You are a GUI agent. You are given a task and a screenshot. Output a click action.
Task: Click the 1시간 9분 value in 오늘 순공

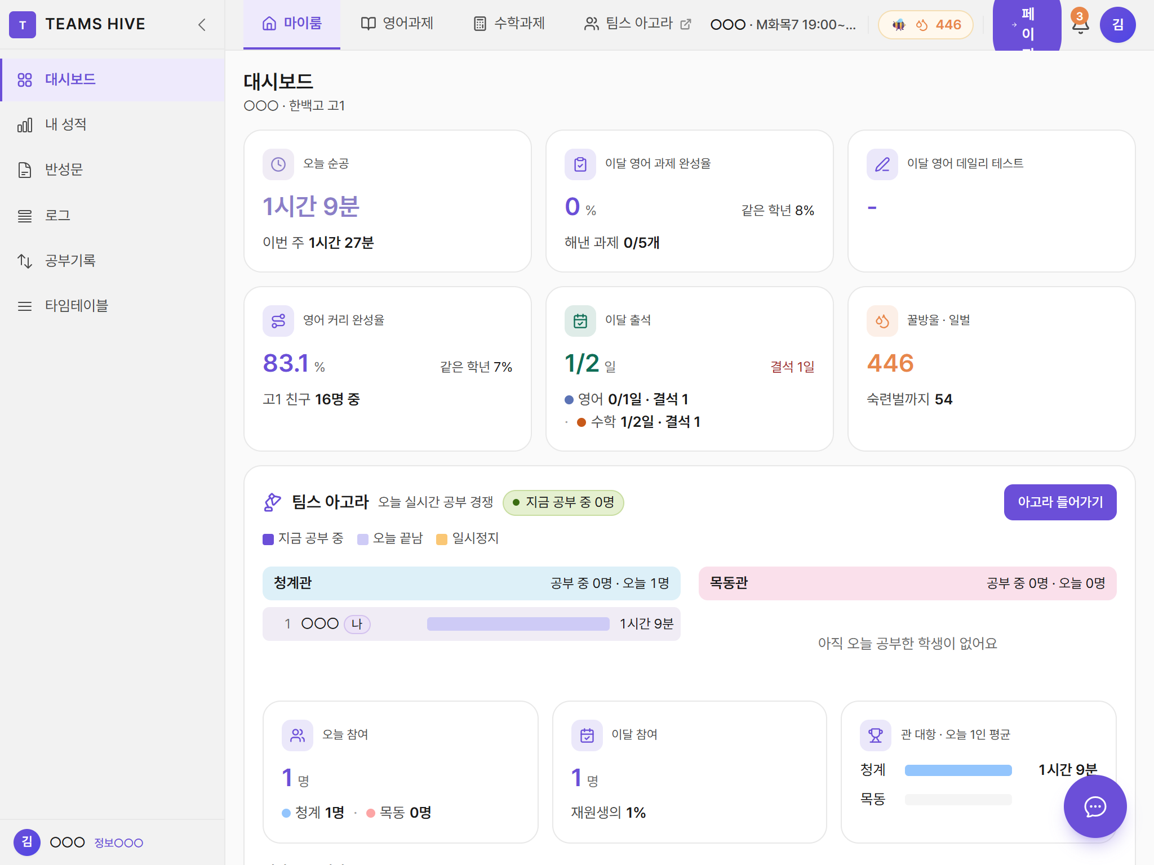point(311,207)
